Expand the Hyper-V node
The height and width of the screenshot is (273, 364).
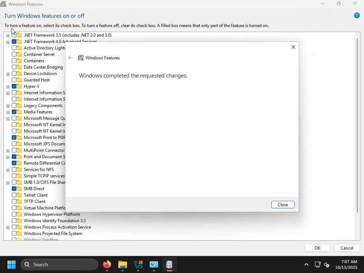8,87
